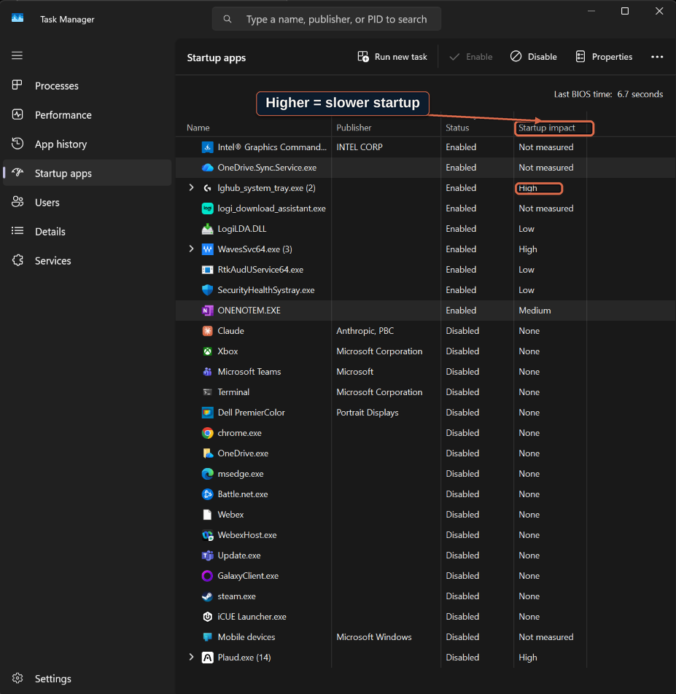Click the Task Manager app icon
Screen dimensions: 676x694
[x=18, y=18]
